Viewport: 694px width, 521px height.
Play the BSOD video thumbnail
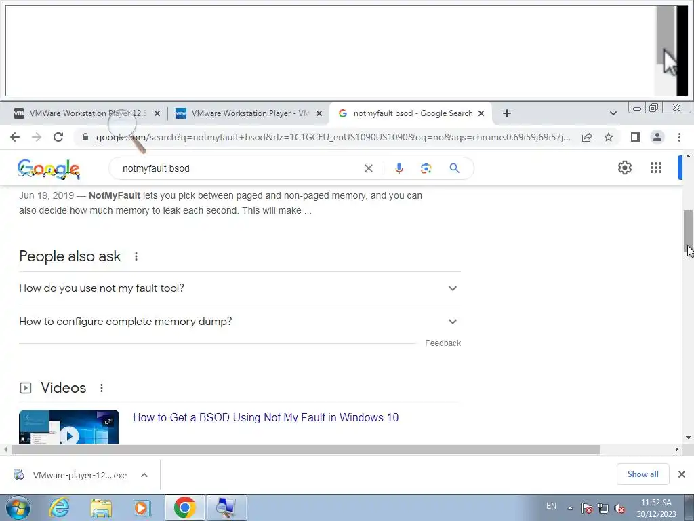coord(69,427)
